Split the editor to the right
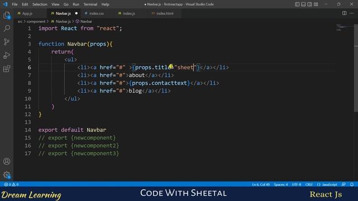 coord(345,13)
